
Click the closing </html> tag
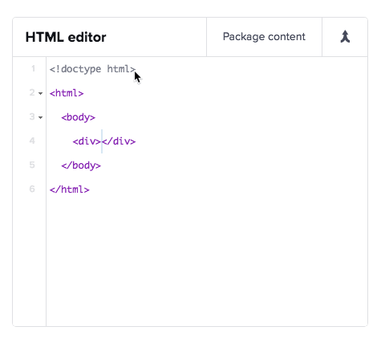tap(70, 190)
